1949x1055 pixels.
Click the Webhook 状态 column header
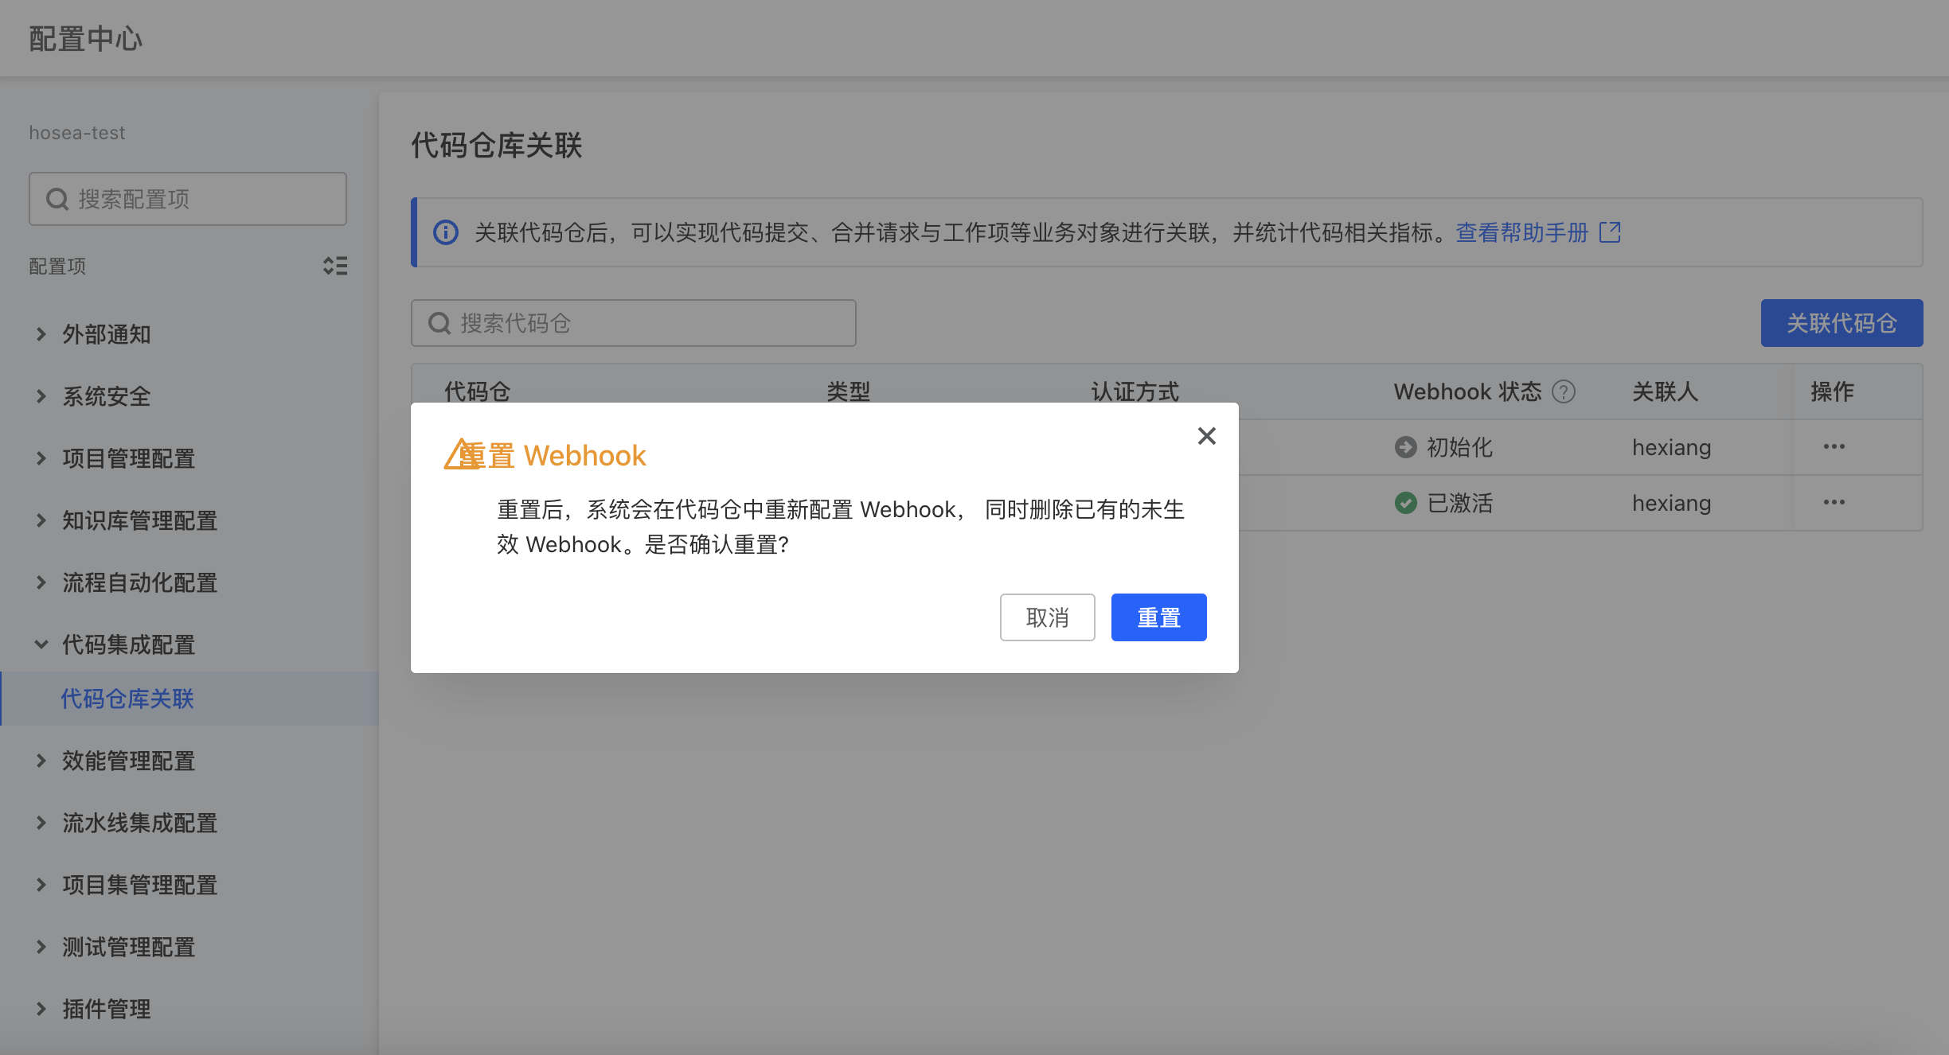point(1467,391)
